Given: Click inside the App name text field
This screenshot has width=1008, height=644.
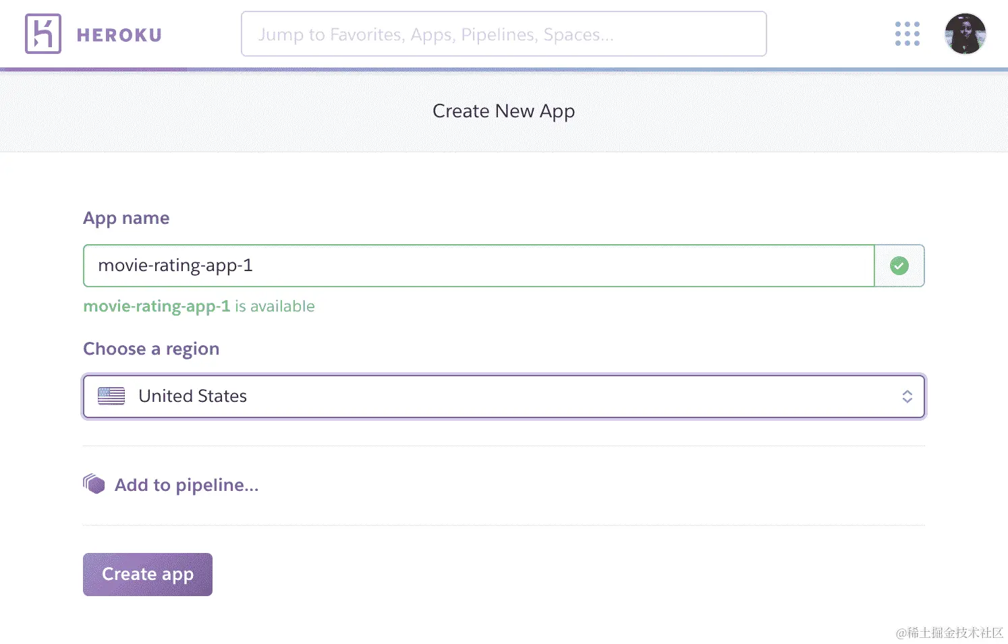Looking at the screenshot, I should pyautogui.click(x=478, y=266).
